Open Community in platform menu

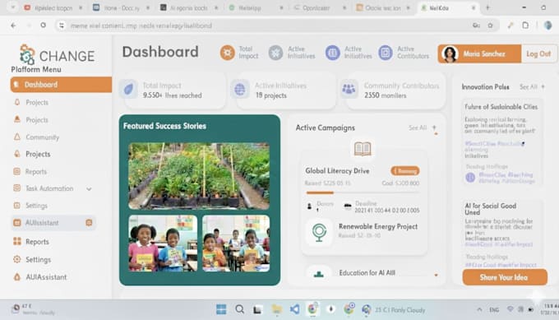42,137
